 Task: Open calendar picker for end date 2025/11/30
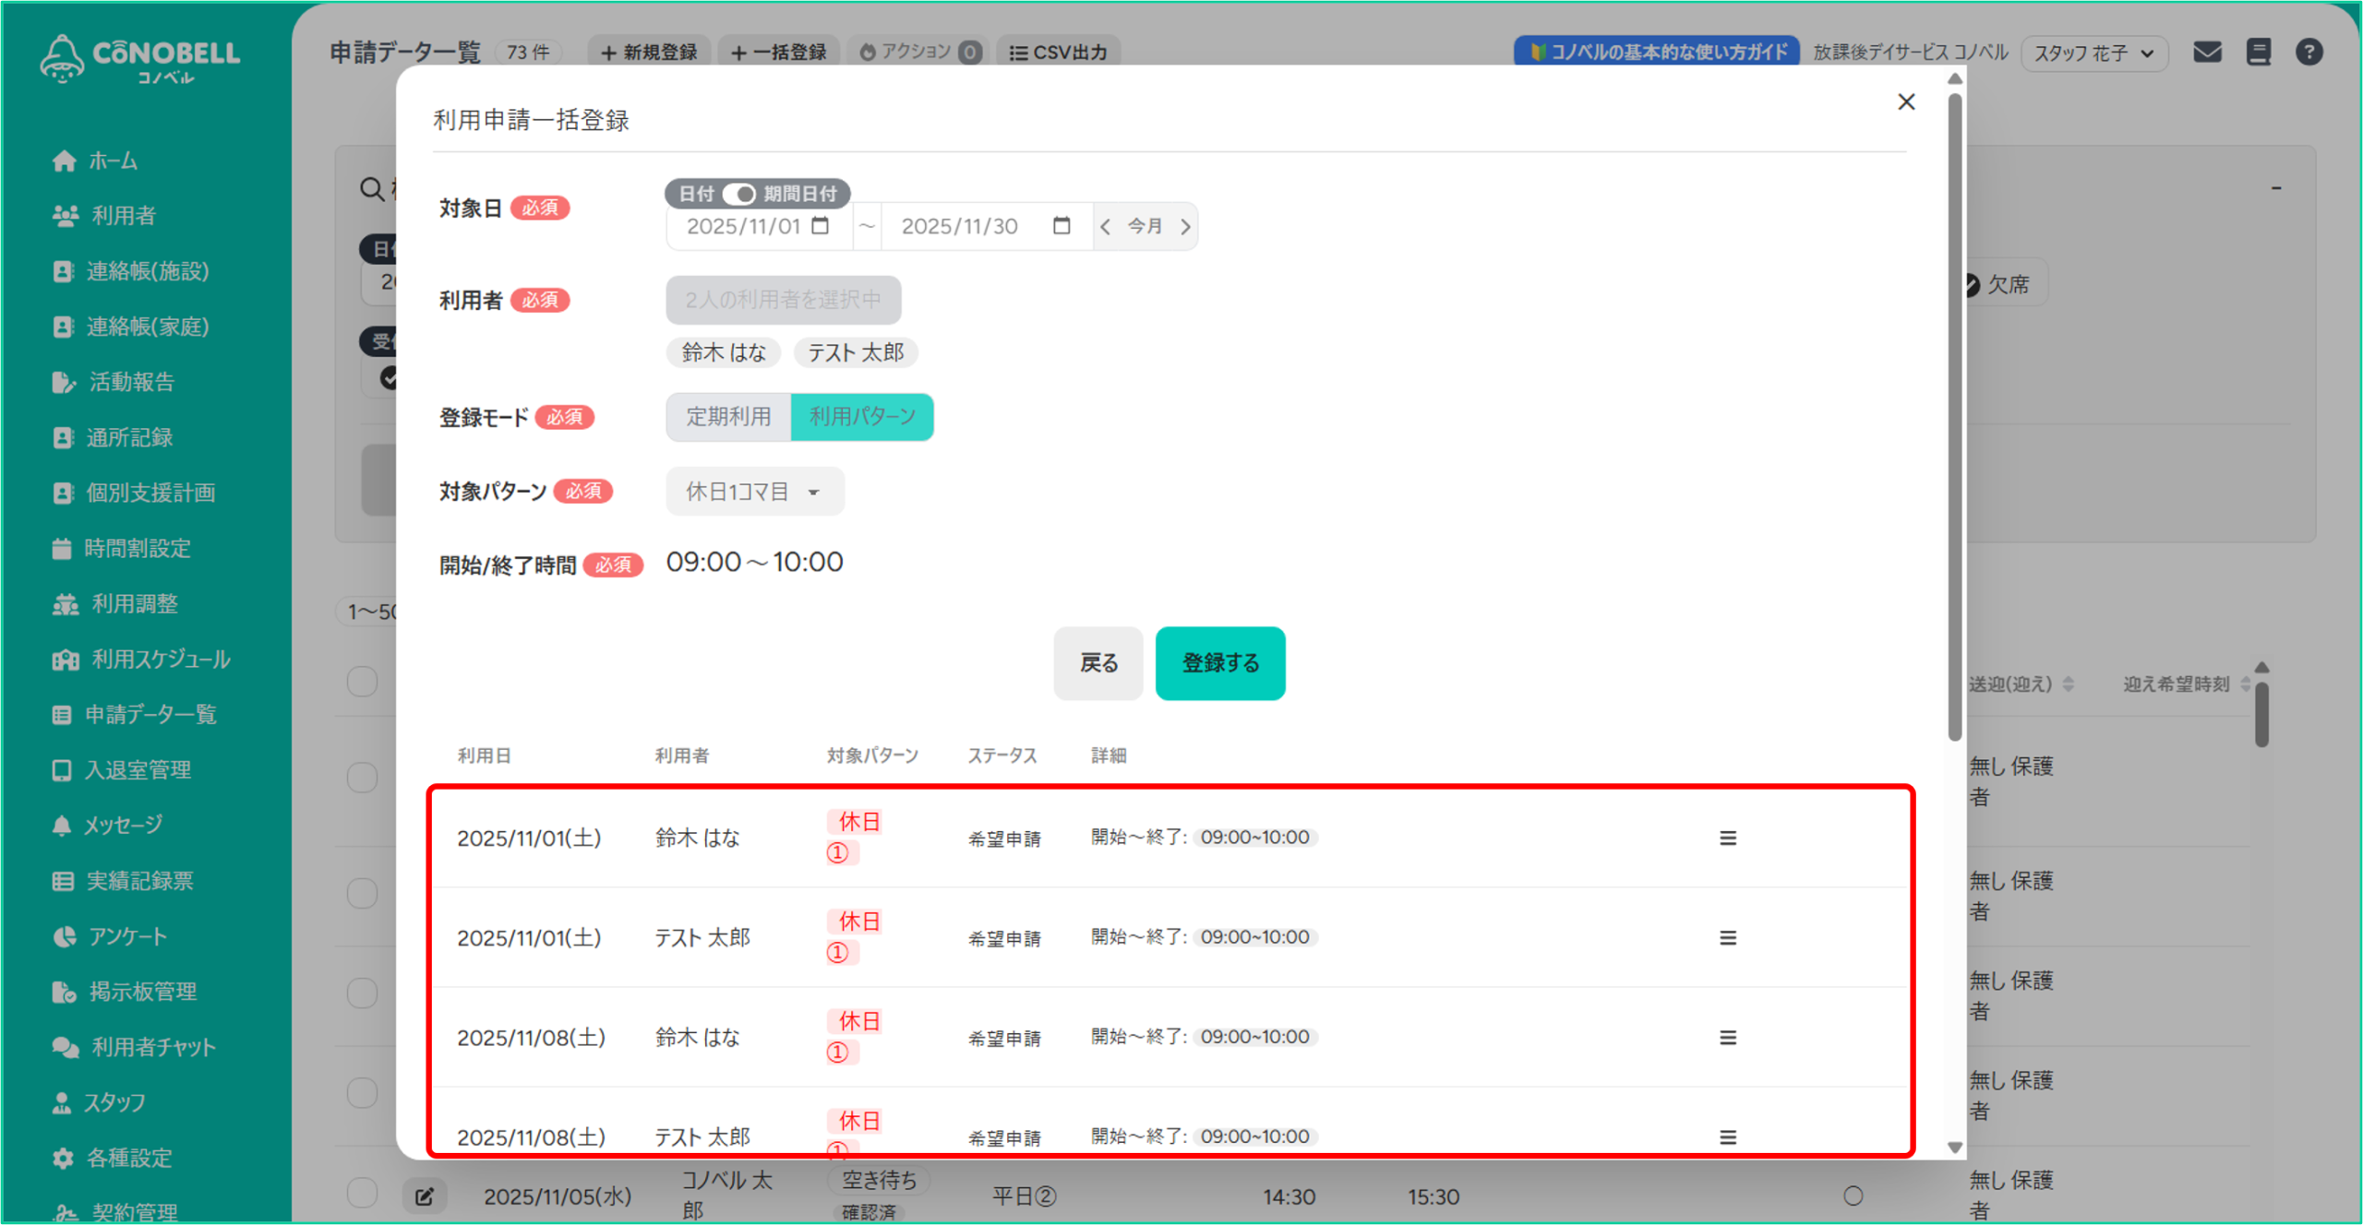pos(1062,226)
